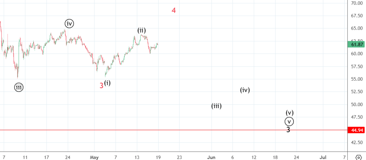The height and width of the screenshot is (160, 366).
Task: Select the (ii) wave annotation
Action: 142,30
